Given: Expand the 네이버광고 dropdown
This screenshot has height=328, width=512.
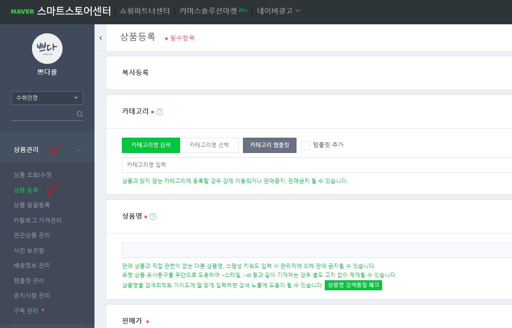Looking at the screenshot, I should click(278, 11).
